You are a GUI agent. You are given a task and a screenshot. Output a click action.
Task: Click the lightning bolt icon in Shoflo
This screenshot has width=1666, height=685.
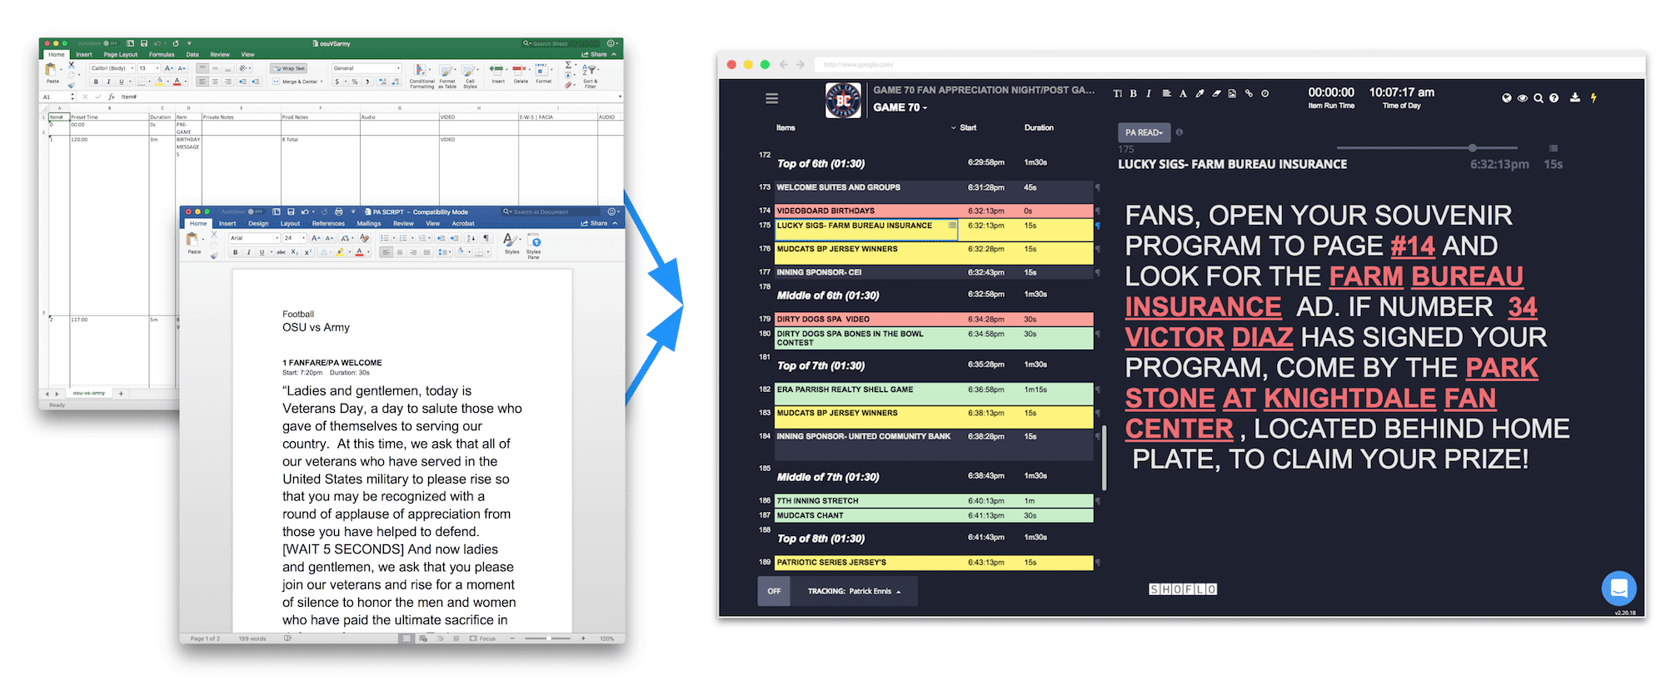point(1594,98)
